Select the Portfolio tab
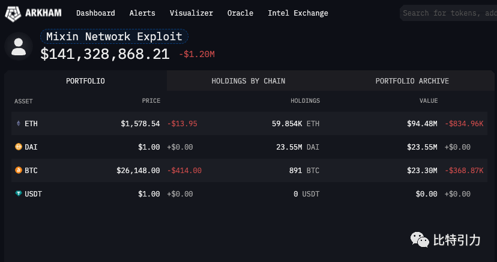 [85, 81]
